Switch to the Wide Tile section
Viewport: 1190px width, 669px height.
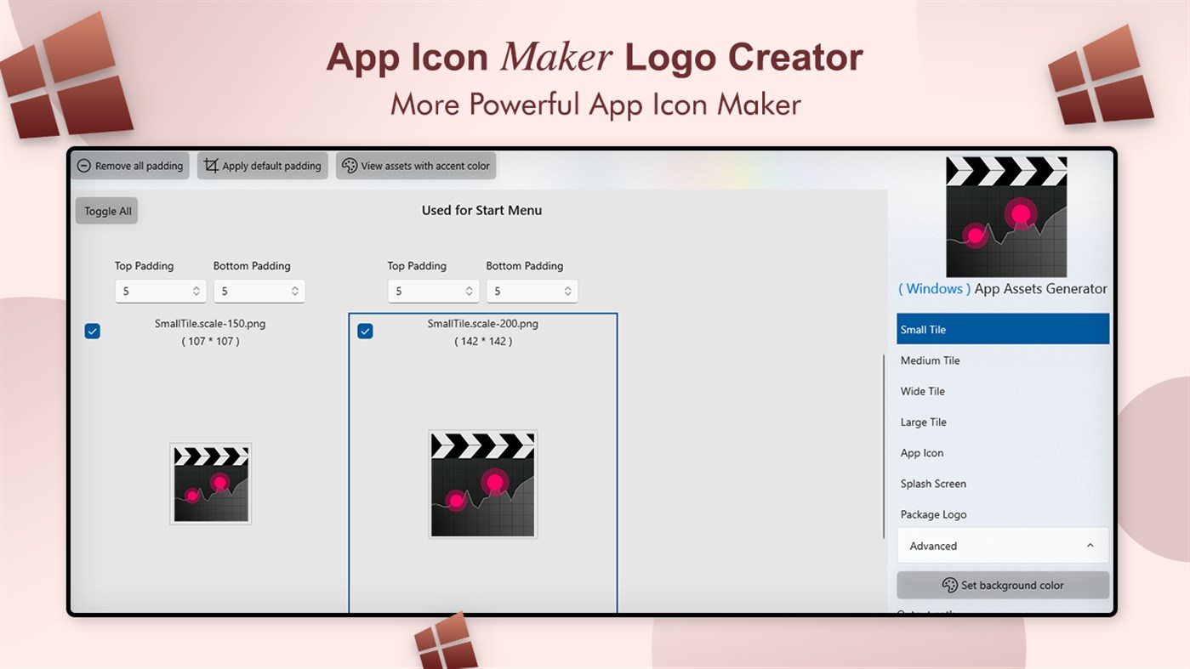point(1002,391)
